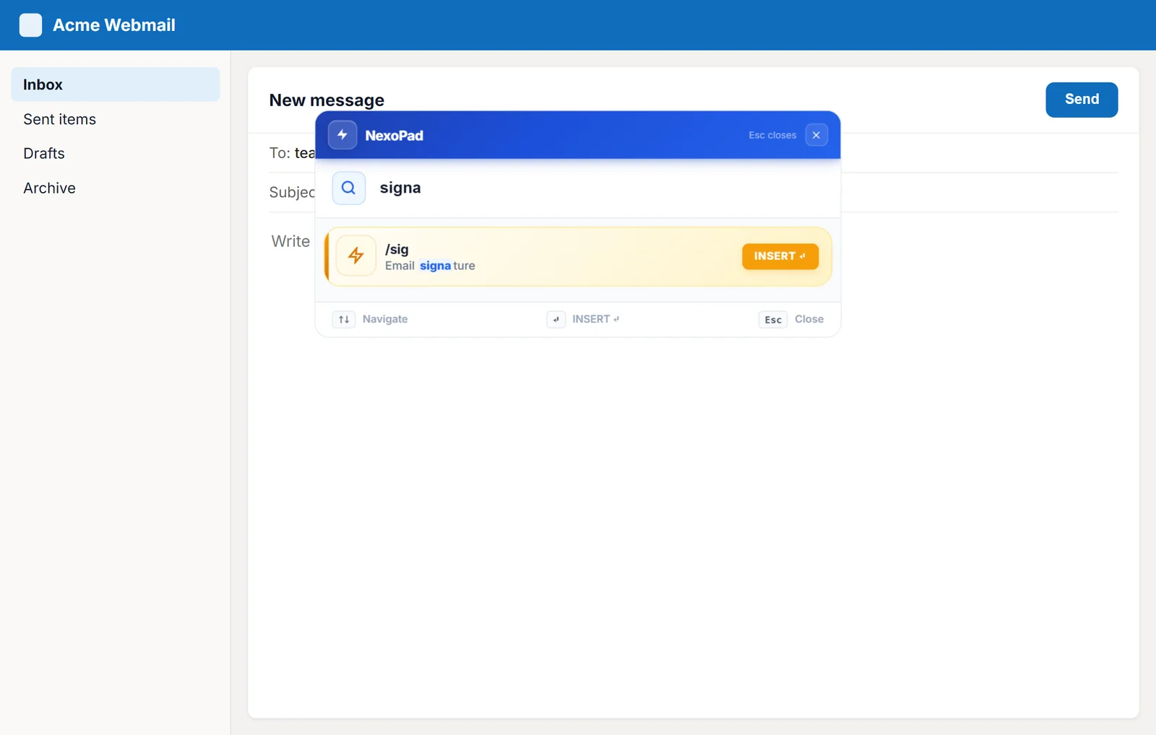Click the orange INSERT button
The height and width of the screenshot is (735, 1156).
[x=780, y=256]
